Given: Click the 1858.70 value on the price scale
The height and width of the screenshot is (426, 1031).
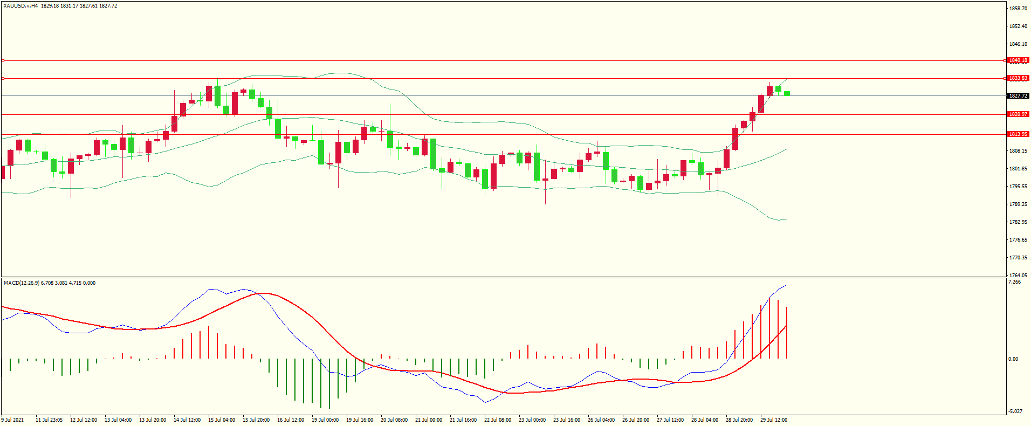Looking at the screenshot, I should click(x=1018, y=9).
